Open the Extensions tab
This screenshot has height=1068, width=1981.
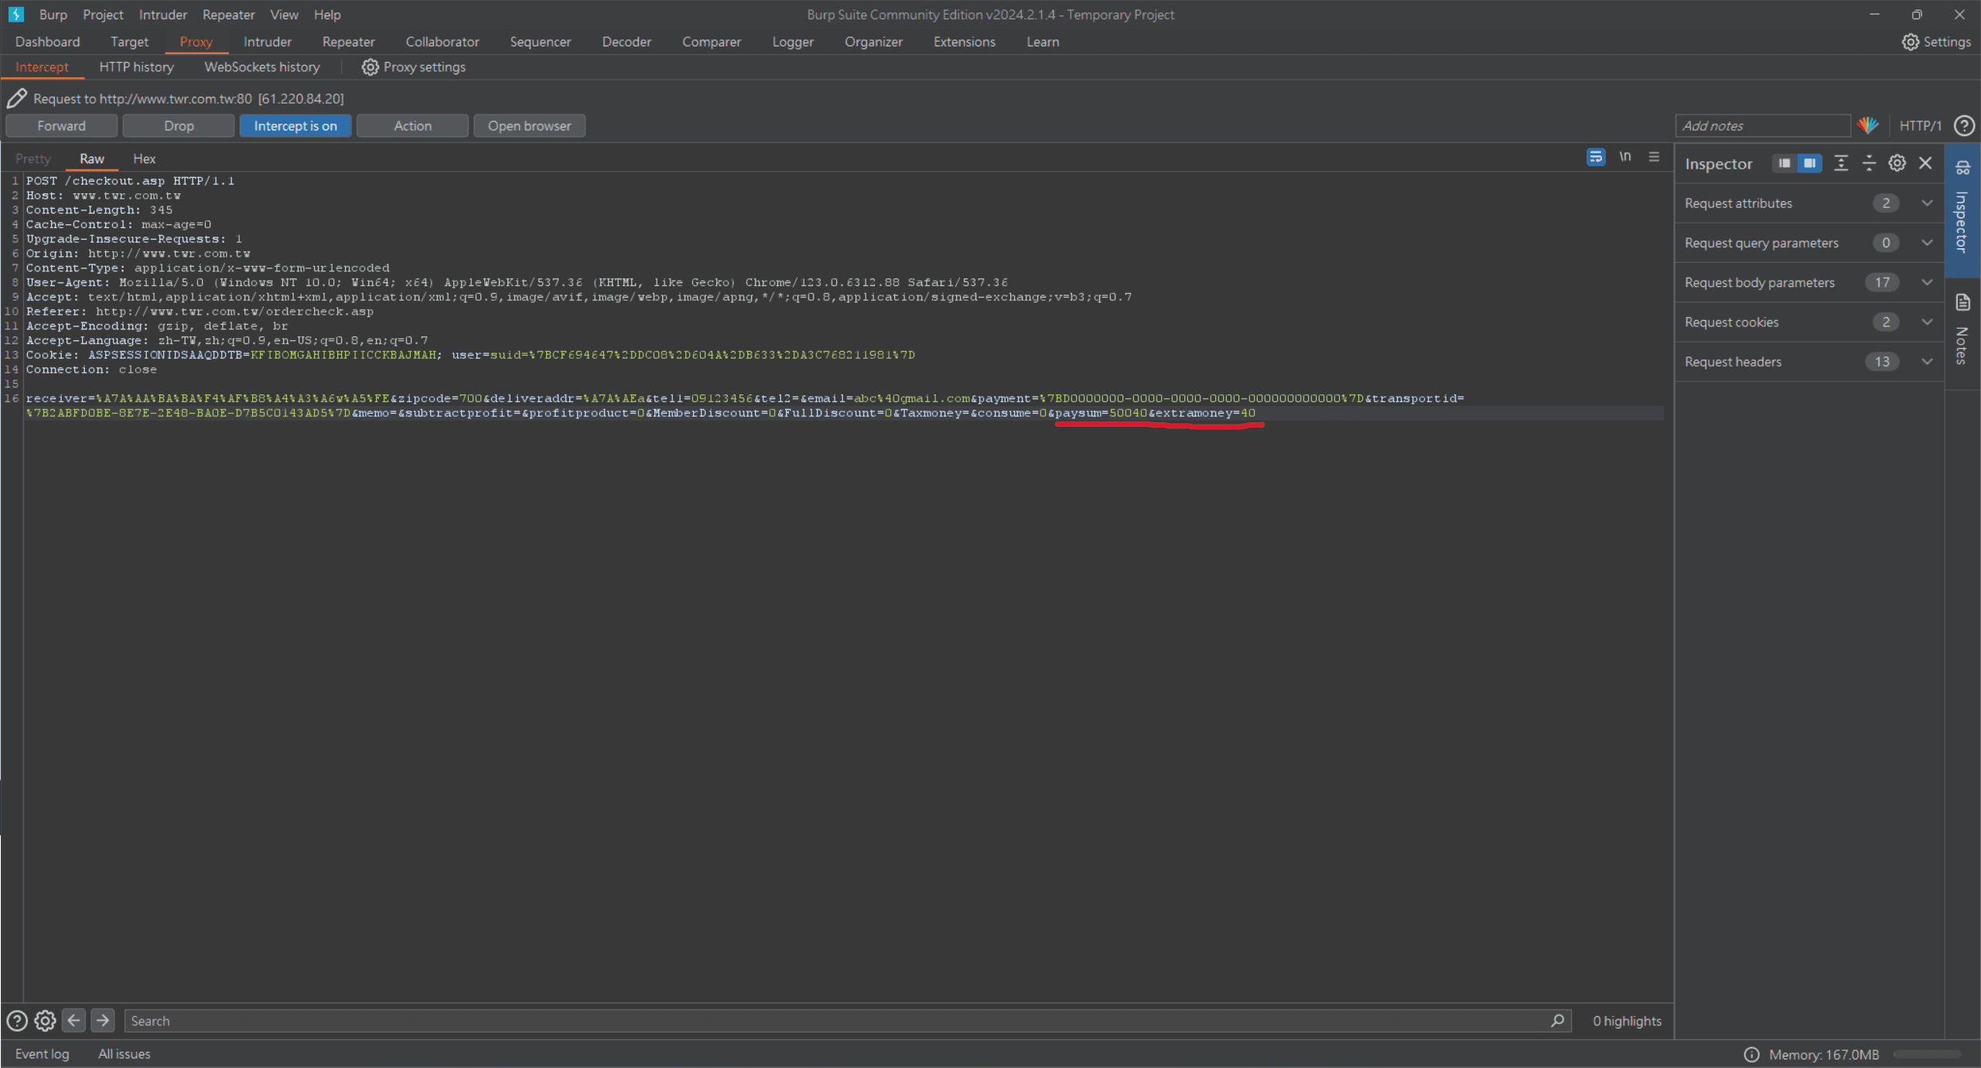click(965, 42)
